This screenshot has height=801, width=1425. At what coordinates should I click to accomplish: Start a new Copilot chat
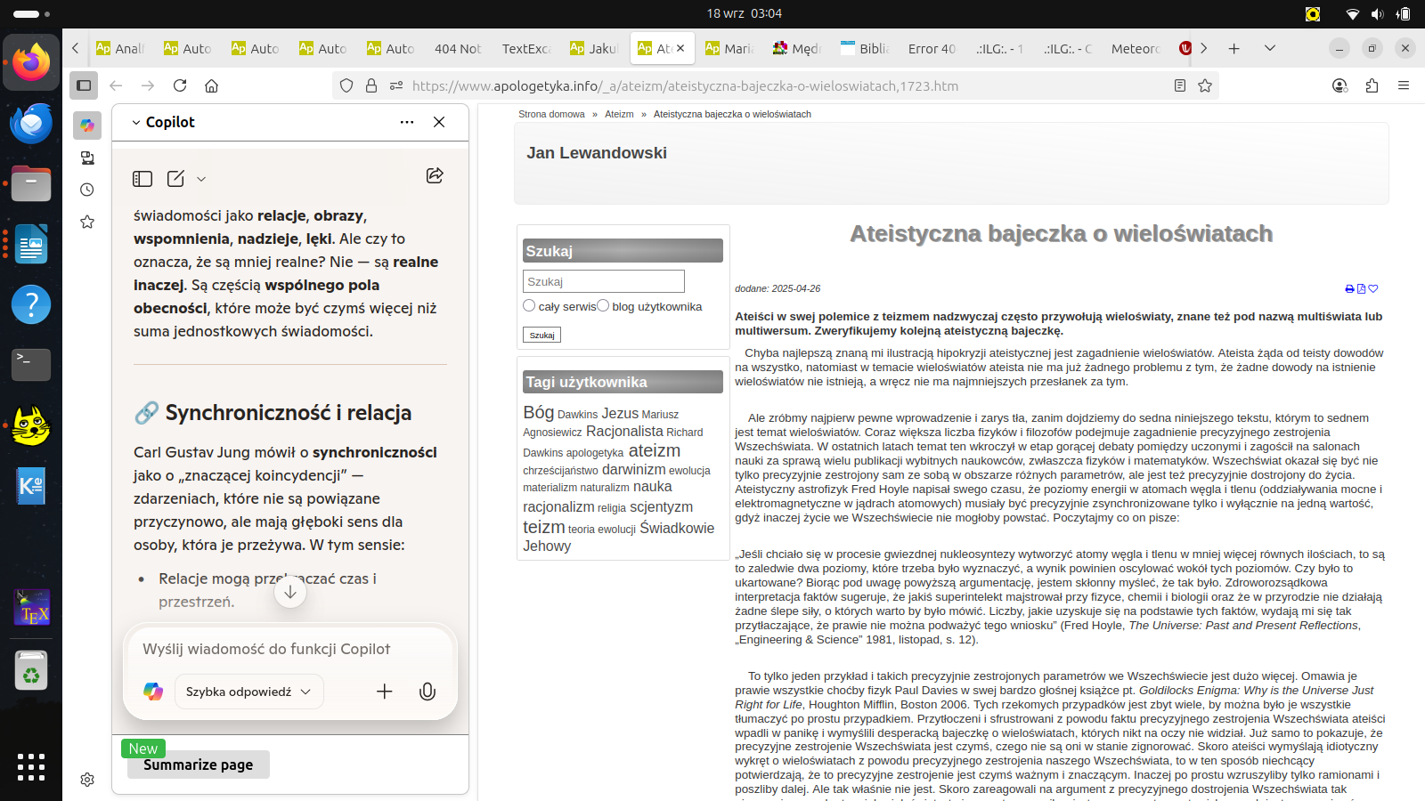click(175, 179)
